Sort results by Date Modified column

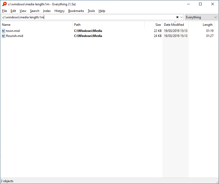174,25
